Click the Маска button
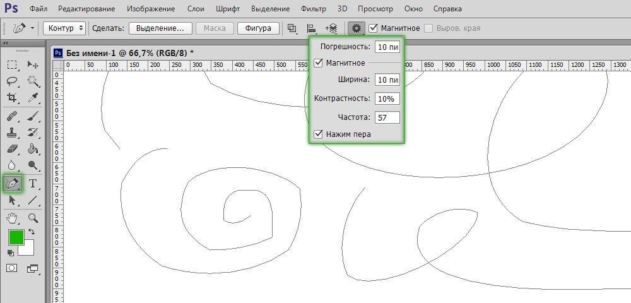The height and width of the screenshot is (303, 631). click(x=215, y=28)
